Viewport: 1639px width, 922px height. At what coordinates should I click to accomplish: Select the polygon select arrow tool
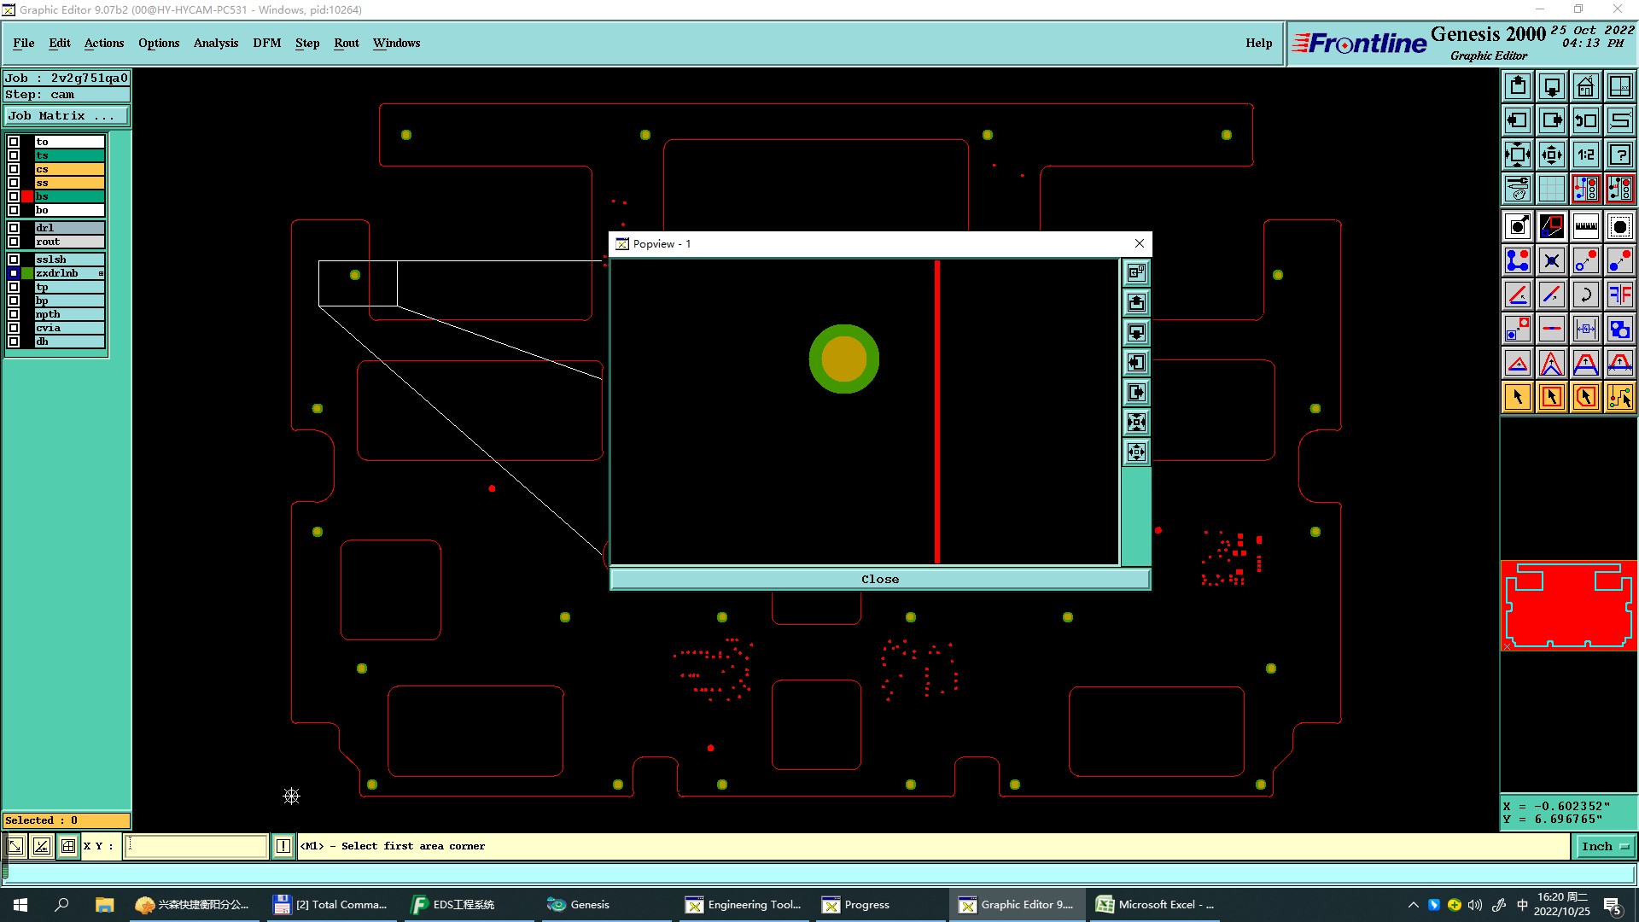tap(1585, 397)
